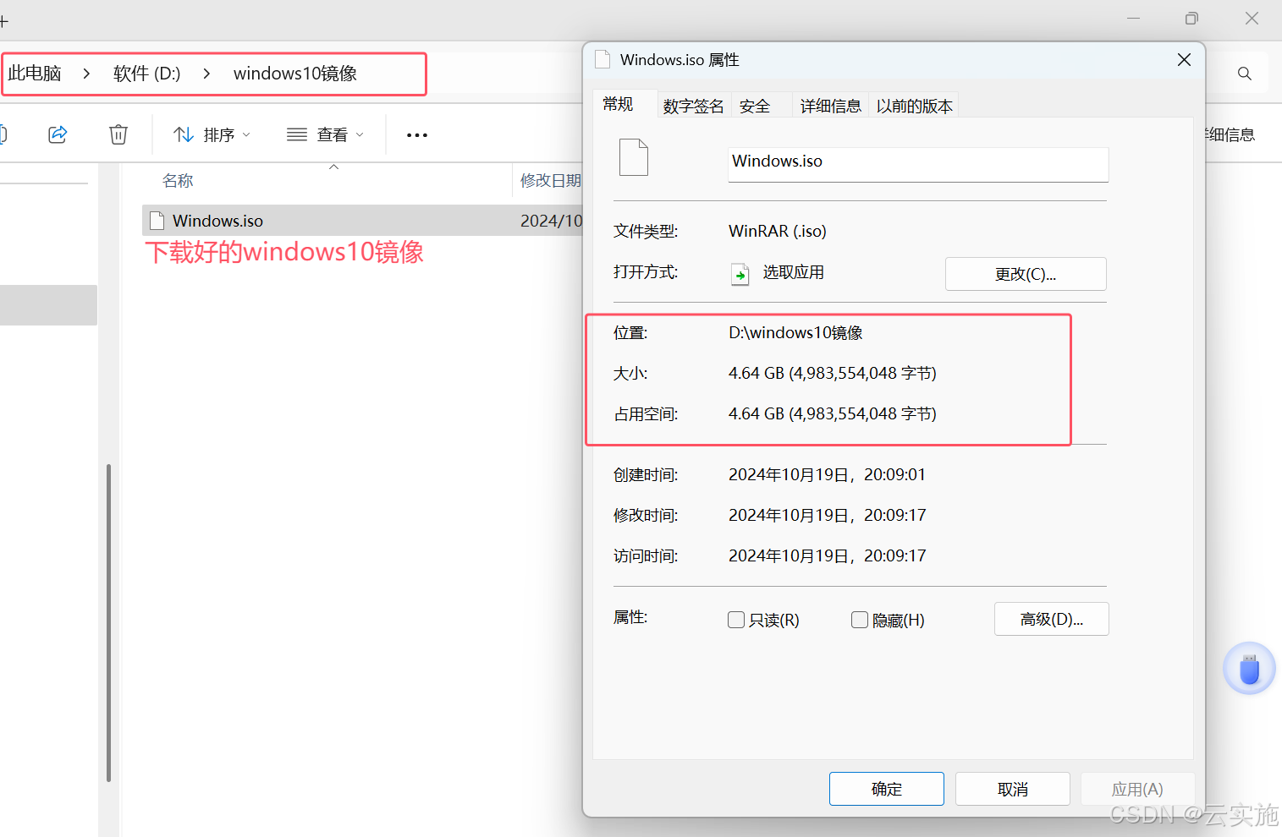The width and height of the screenshot is (1282, 837).
Task: Click the search magnifier icon in Explorer
Action: [x=1244, y=74]
